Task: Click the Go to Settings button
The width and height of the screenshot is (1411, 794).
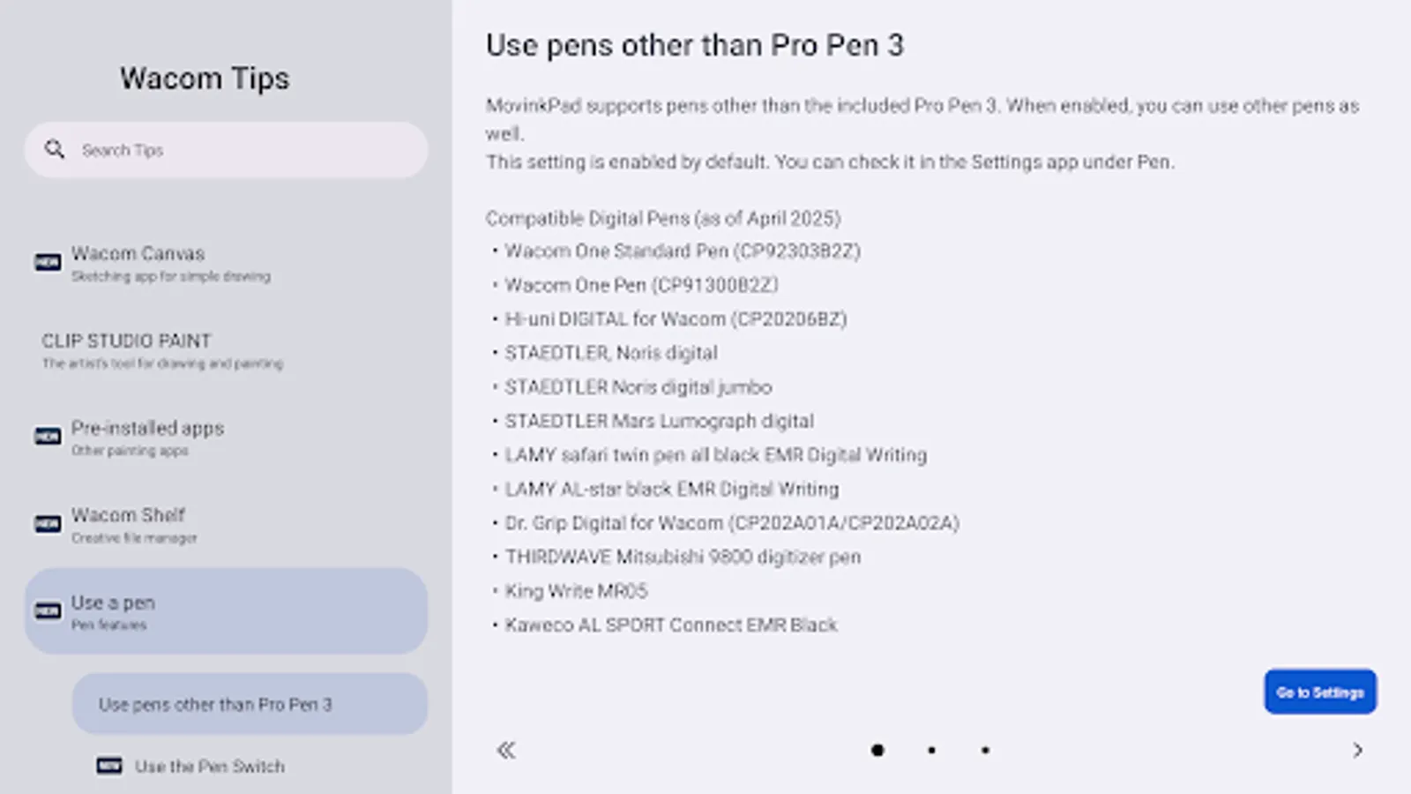Action: pyautogui.click(x=1319, y=692)
